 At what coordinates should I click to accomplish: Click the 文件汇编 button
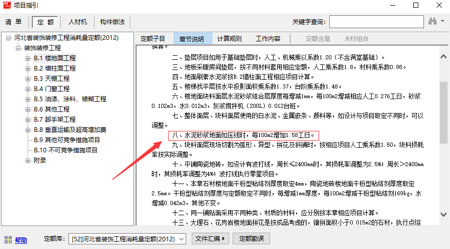pos(210,239)
